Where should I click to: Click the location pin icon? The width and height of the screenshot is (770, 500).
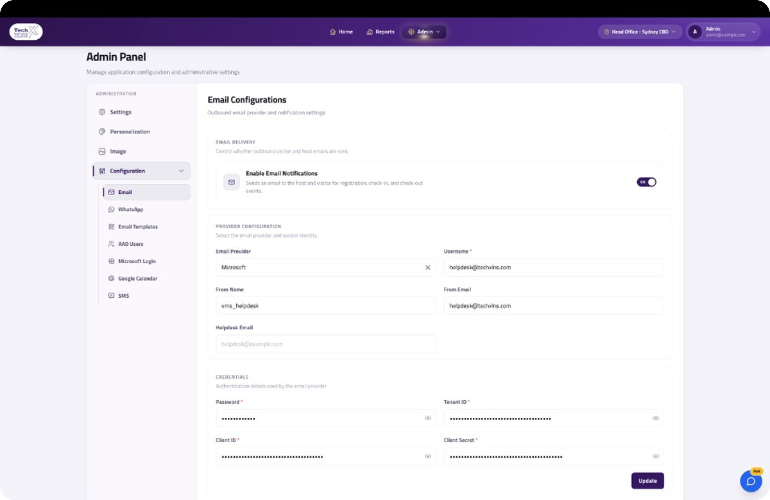click(606, 31)
